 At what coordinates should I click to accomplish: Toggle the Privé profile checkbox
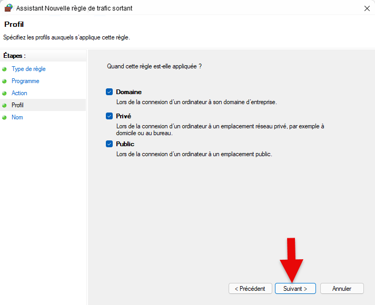(110, 116)
